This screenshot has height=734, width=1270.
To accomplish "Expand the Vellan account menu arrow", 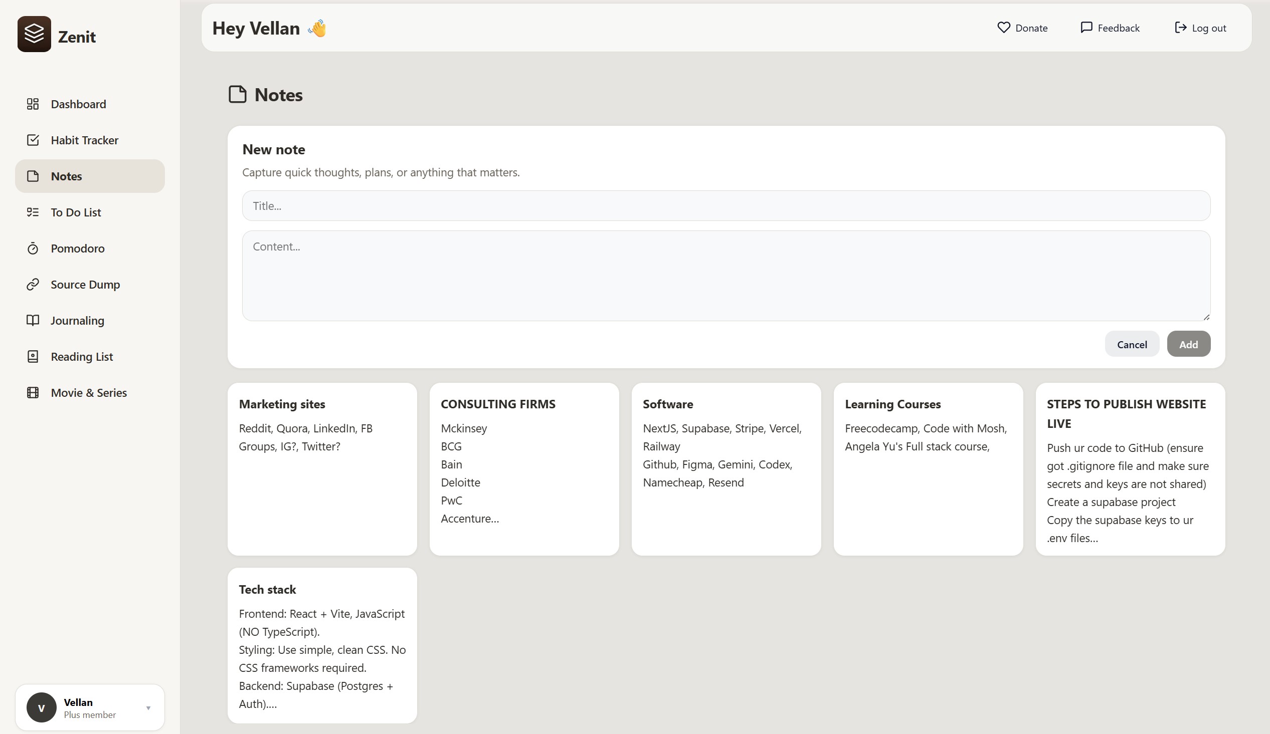I will click(148, 708).
